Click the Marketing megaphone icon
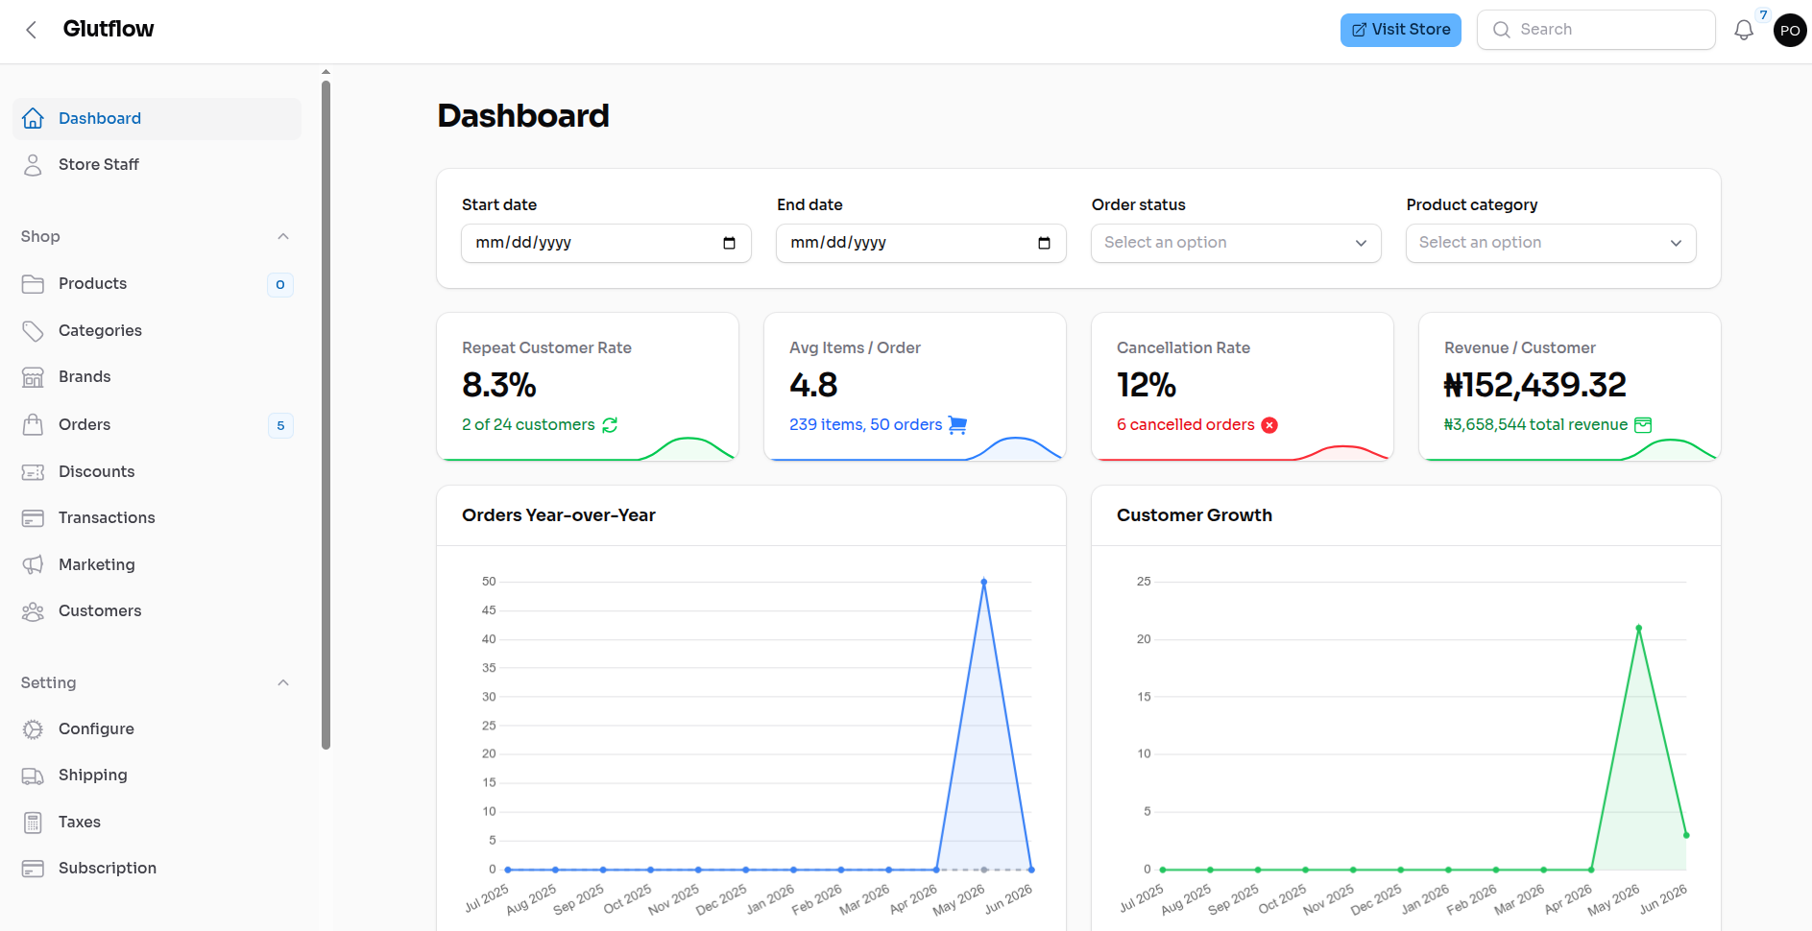 click(x=33, y=564)
